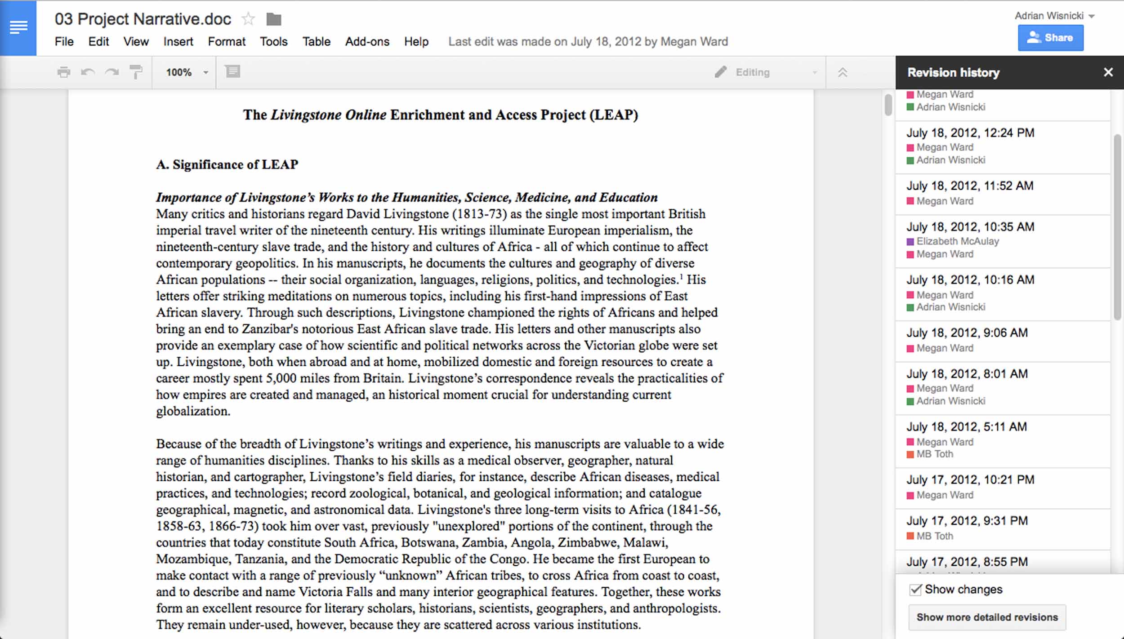Uncheck the Show changes checkbox
This screenshot has width=1124, height=639.
click(915, 589)
